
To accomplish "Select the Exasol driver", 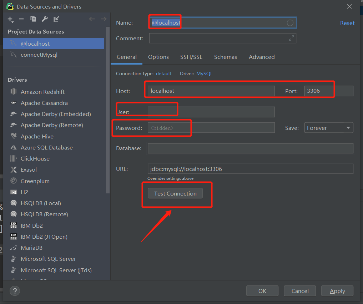I will [54, 170].
